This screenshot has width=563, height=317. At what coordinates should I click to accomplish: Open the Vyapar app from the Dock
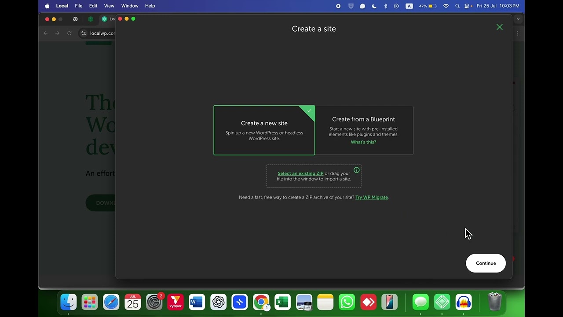click(x=175, y=302)
